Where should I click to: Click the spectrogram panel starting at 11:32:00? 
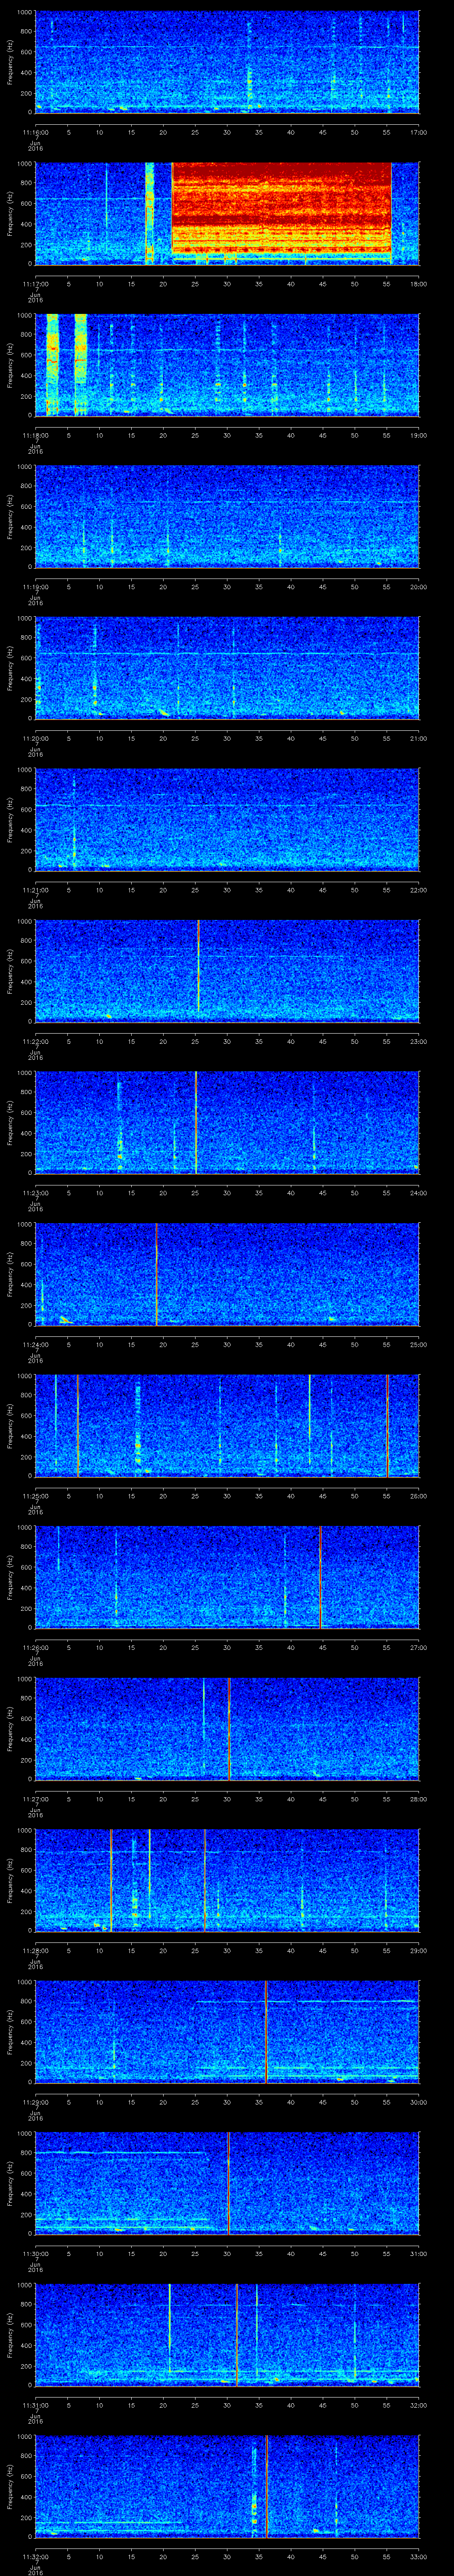(227, 2486)
